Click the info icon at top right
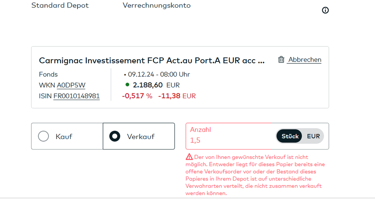 325,10
